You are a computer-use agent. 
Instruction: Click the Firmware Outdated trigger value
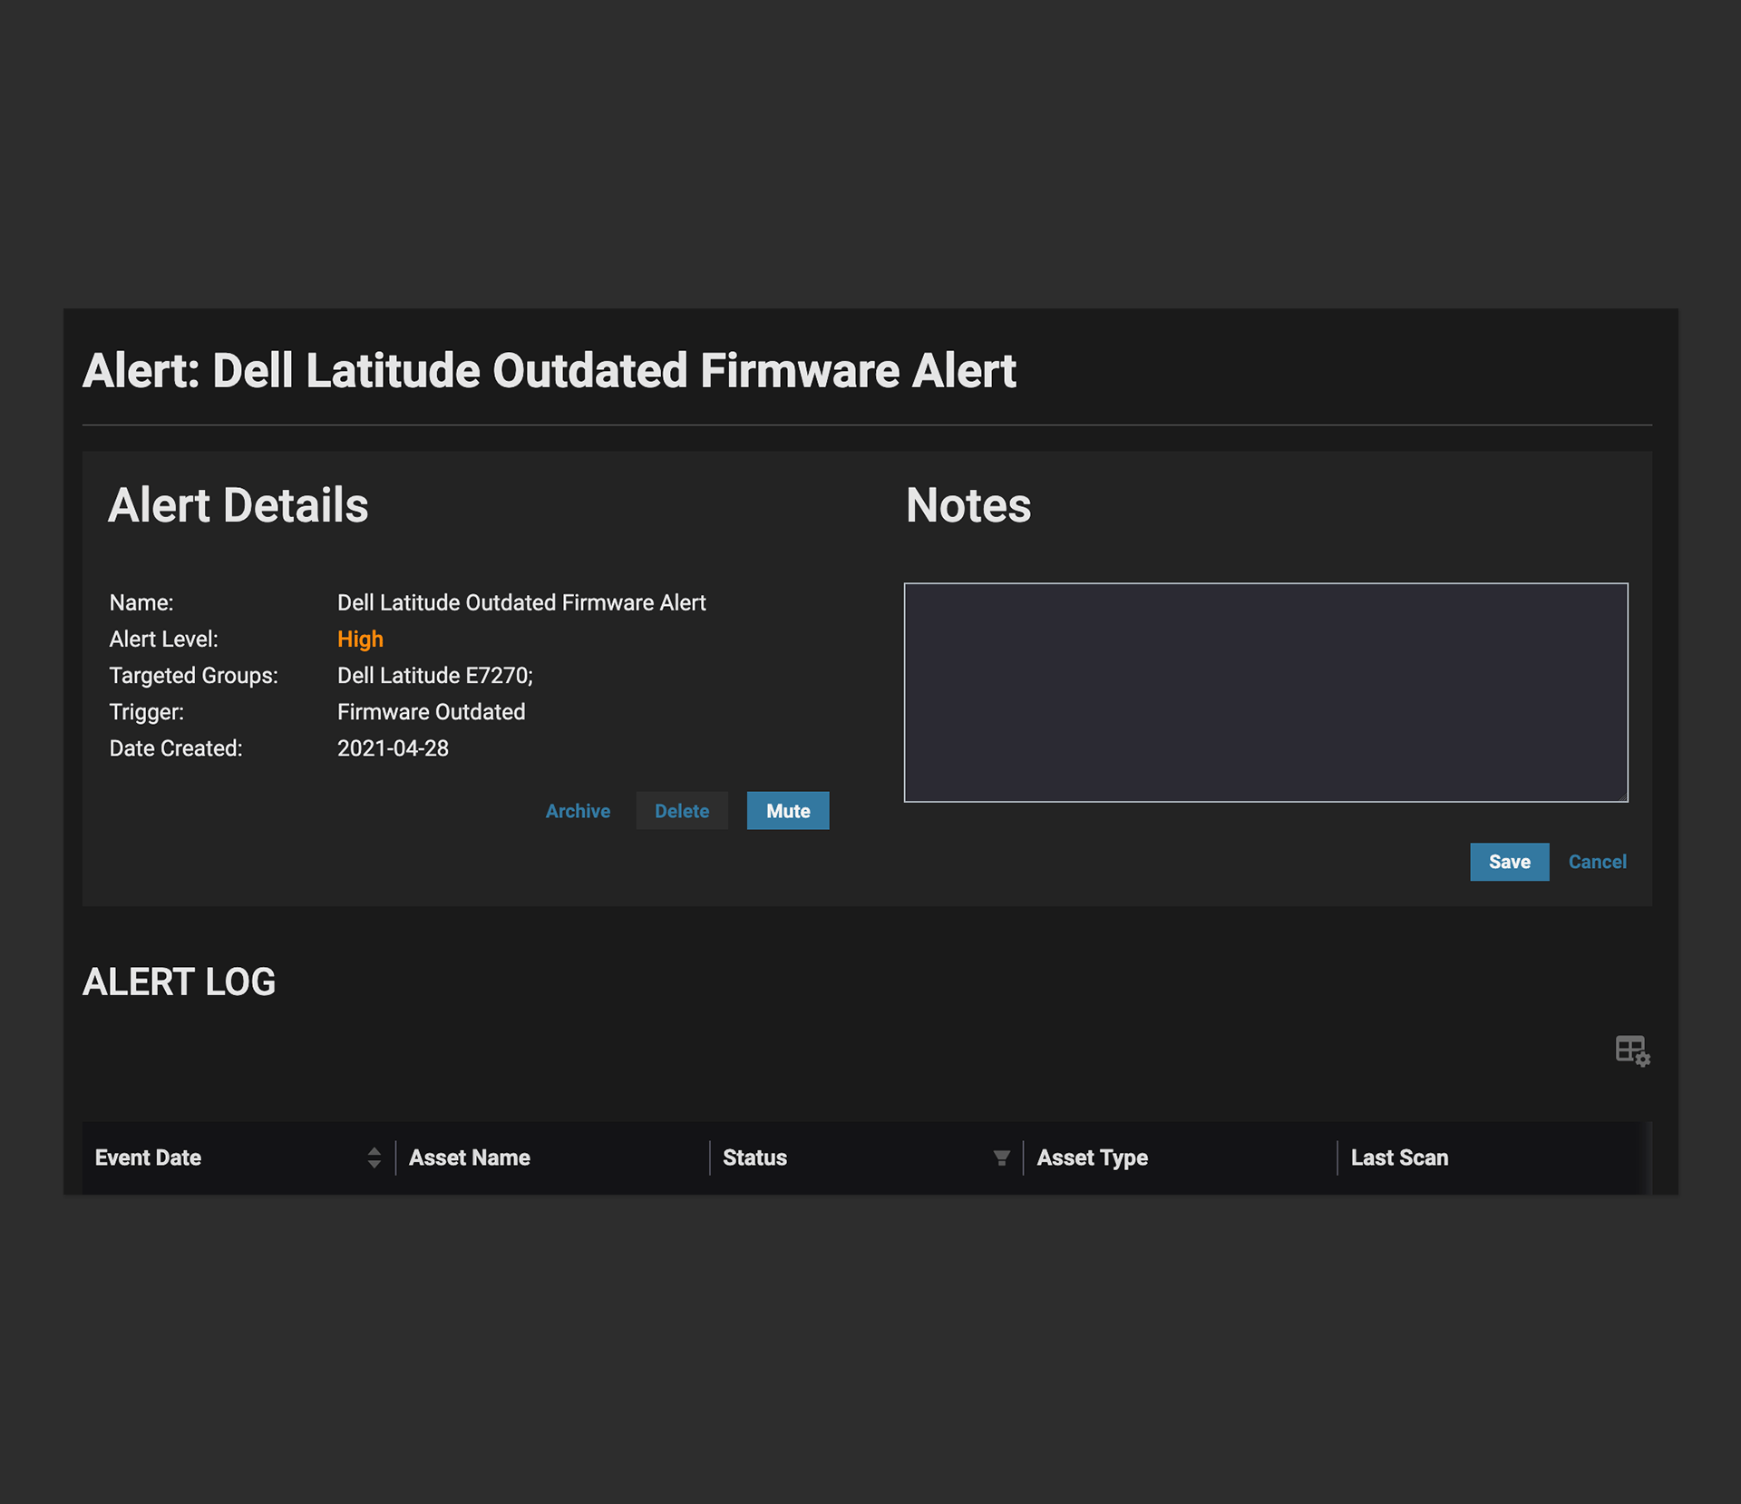pyautogui.click(x=431, y=712)
